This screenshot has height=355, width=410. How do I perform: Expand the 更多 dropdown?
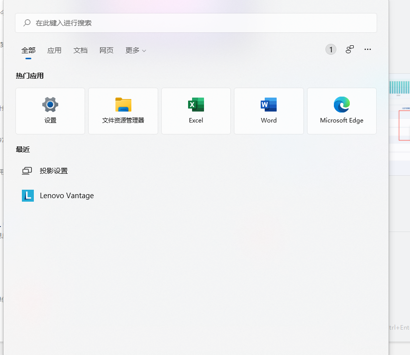[x=135, y=50]
